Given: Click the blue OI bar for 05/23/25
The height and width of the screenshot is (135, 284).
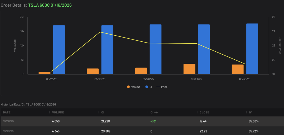Looking at the screenshot, I should [59, 50].
